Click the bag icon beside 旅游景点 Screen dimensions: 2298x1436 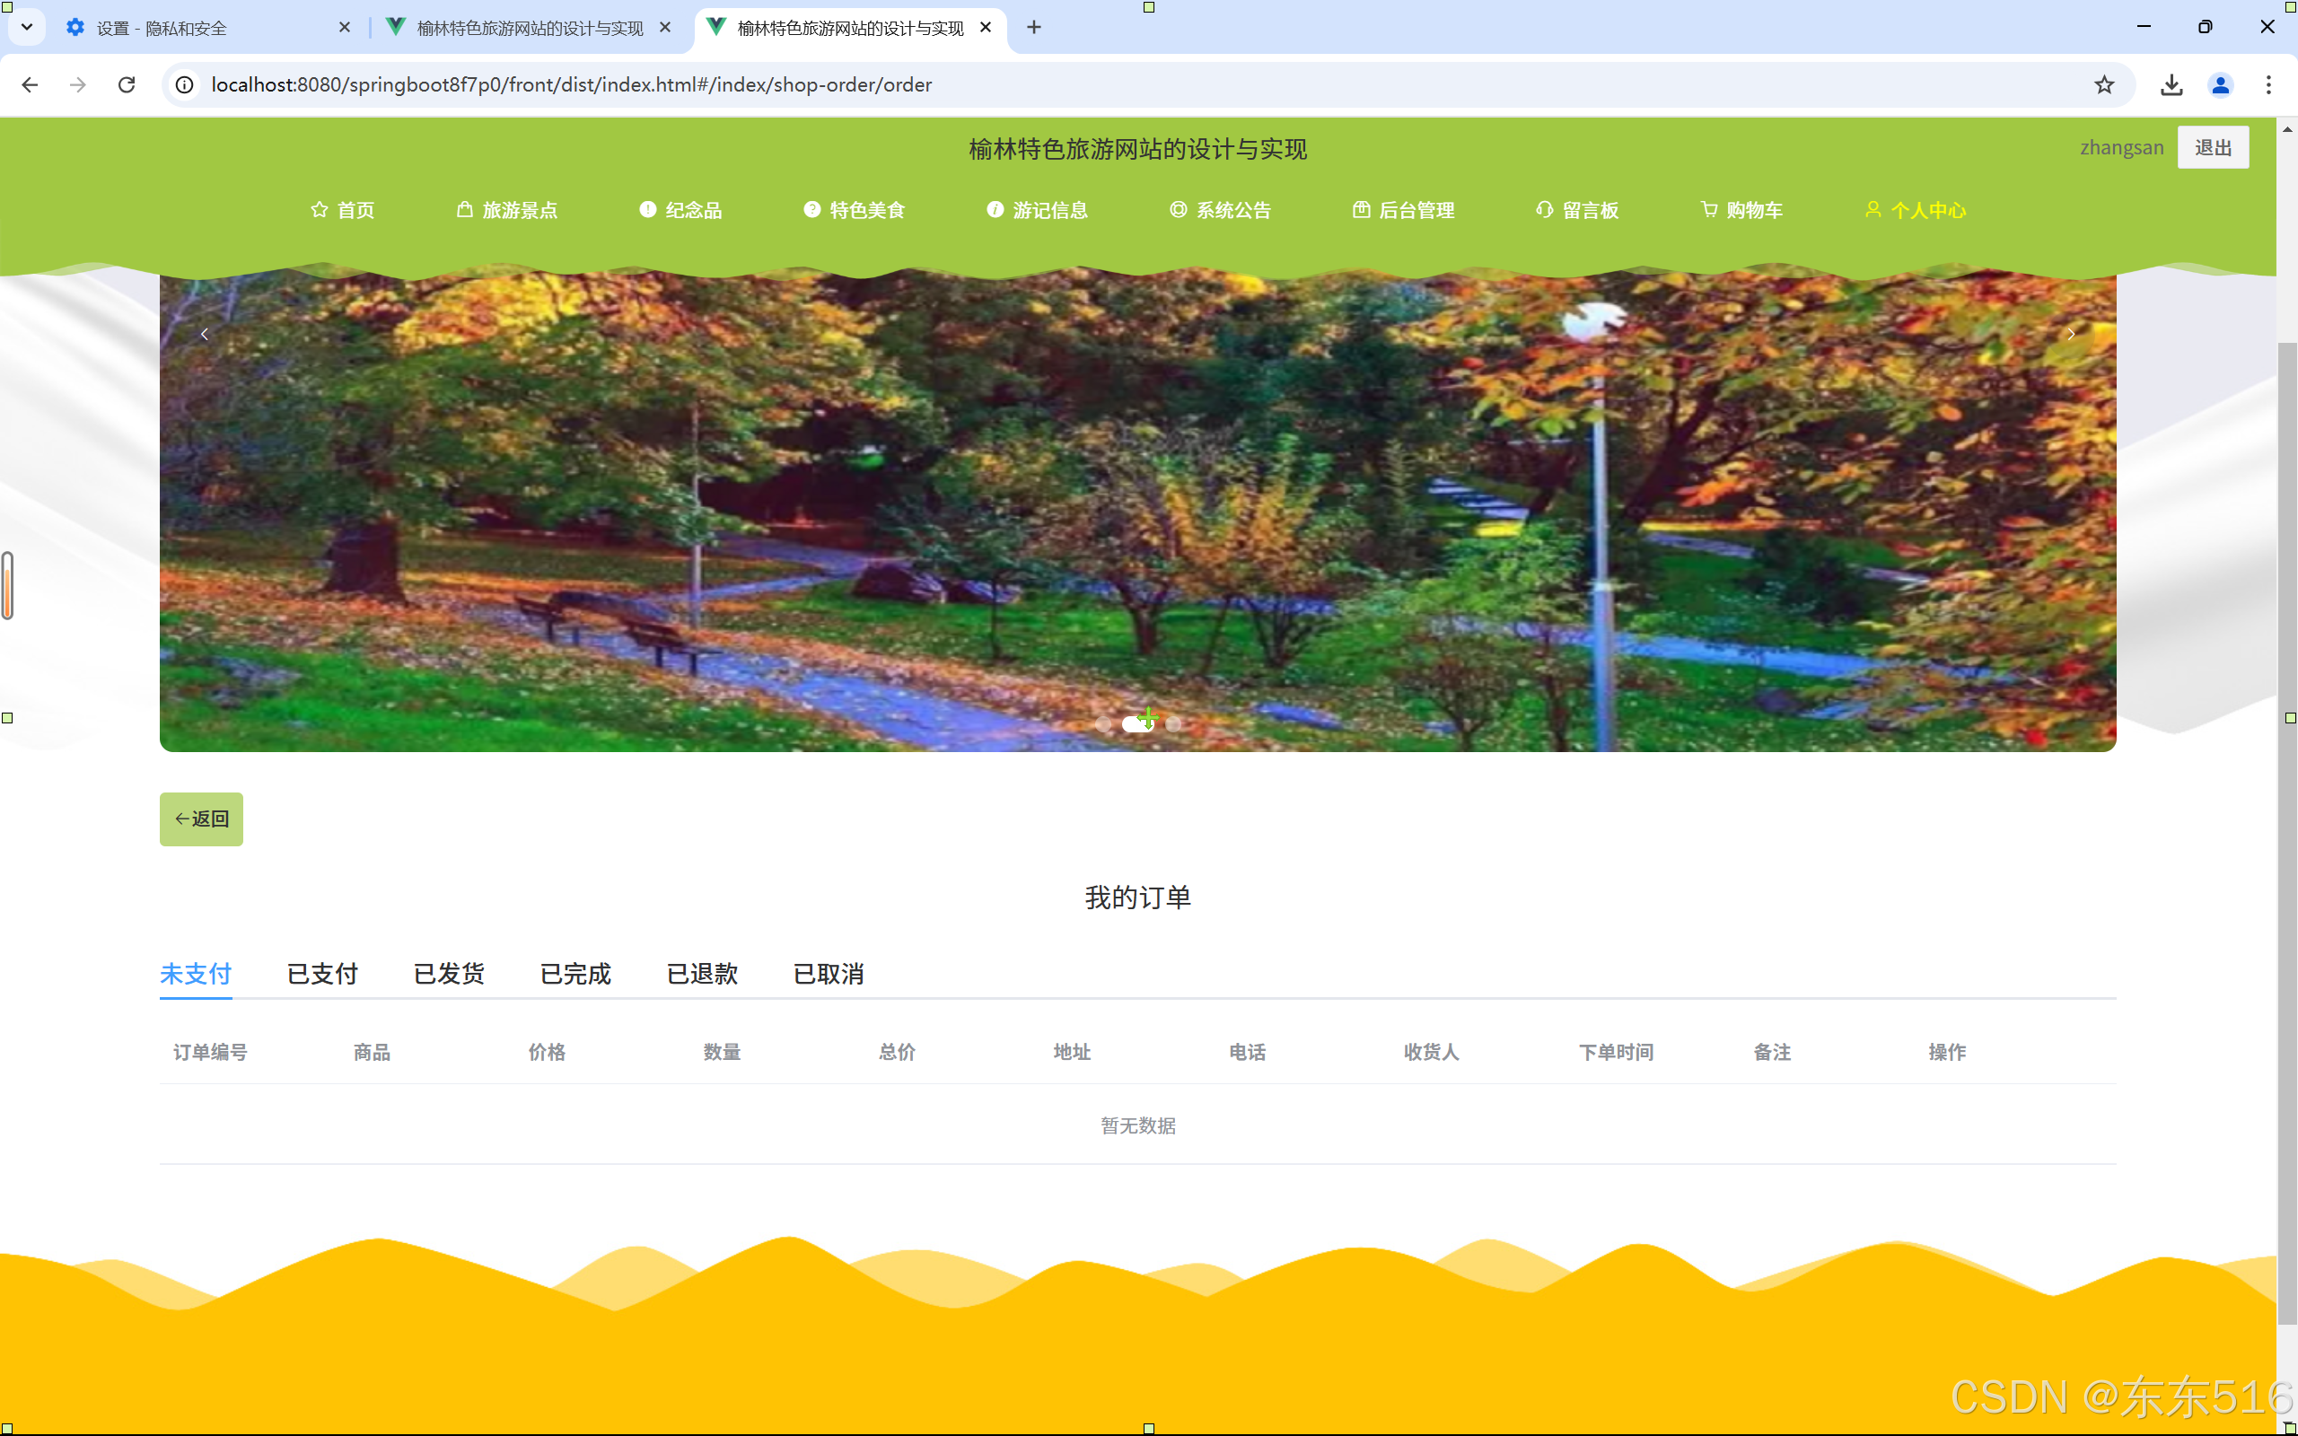tap(464, 209)
